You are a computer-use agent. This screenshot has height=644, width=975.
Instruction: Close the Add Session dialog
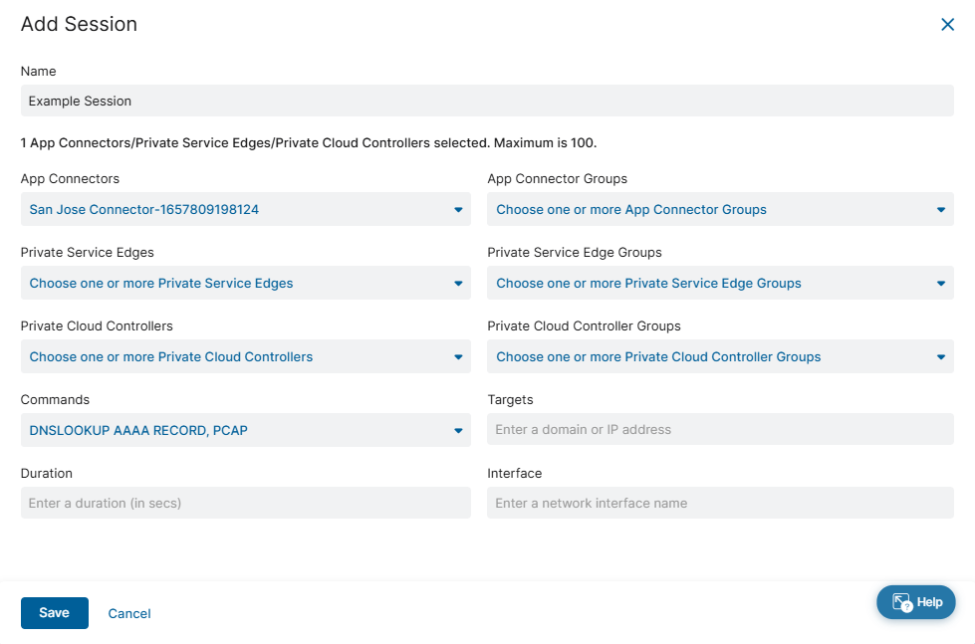pyautogui.click(x=947, y=24)
